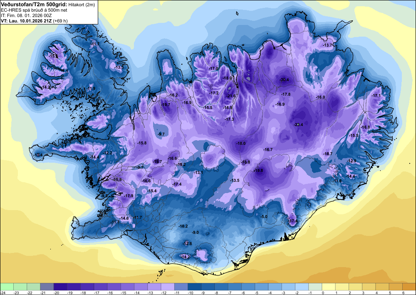Image resolution: width=416 pixels, height=295 pixels.
Task: Select the -18.7 temperature reading
Action: point(328,154)
